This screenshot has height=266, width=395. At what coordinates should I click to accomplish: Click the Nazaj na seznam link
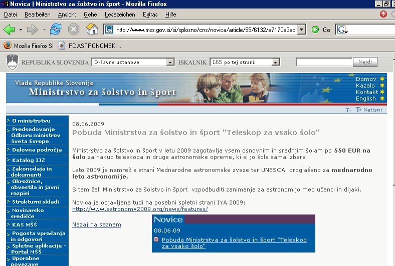coord(97,224)
